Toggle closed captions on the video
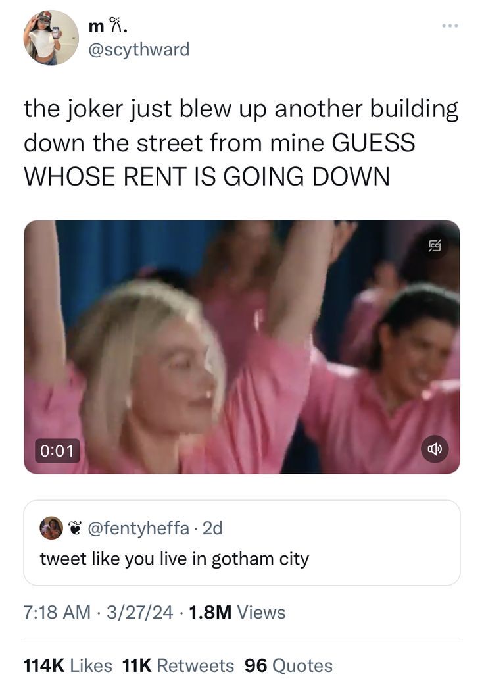 [x=435, y=246]
